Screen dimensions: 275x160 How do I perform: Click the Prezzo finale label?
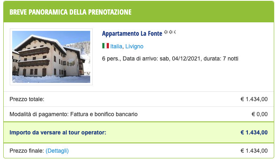pos(27,151)
